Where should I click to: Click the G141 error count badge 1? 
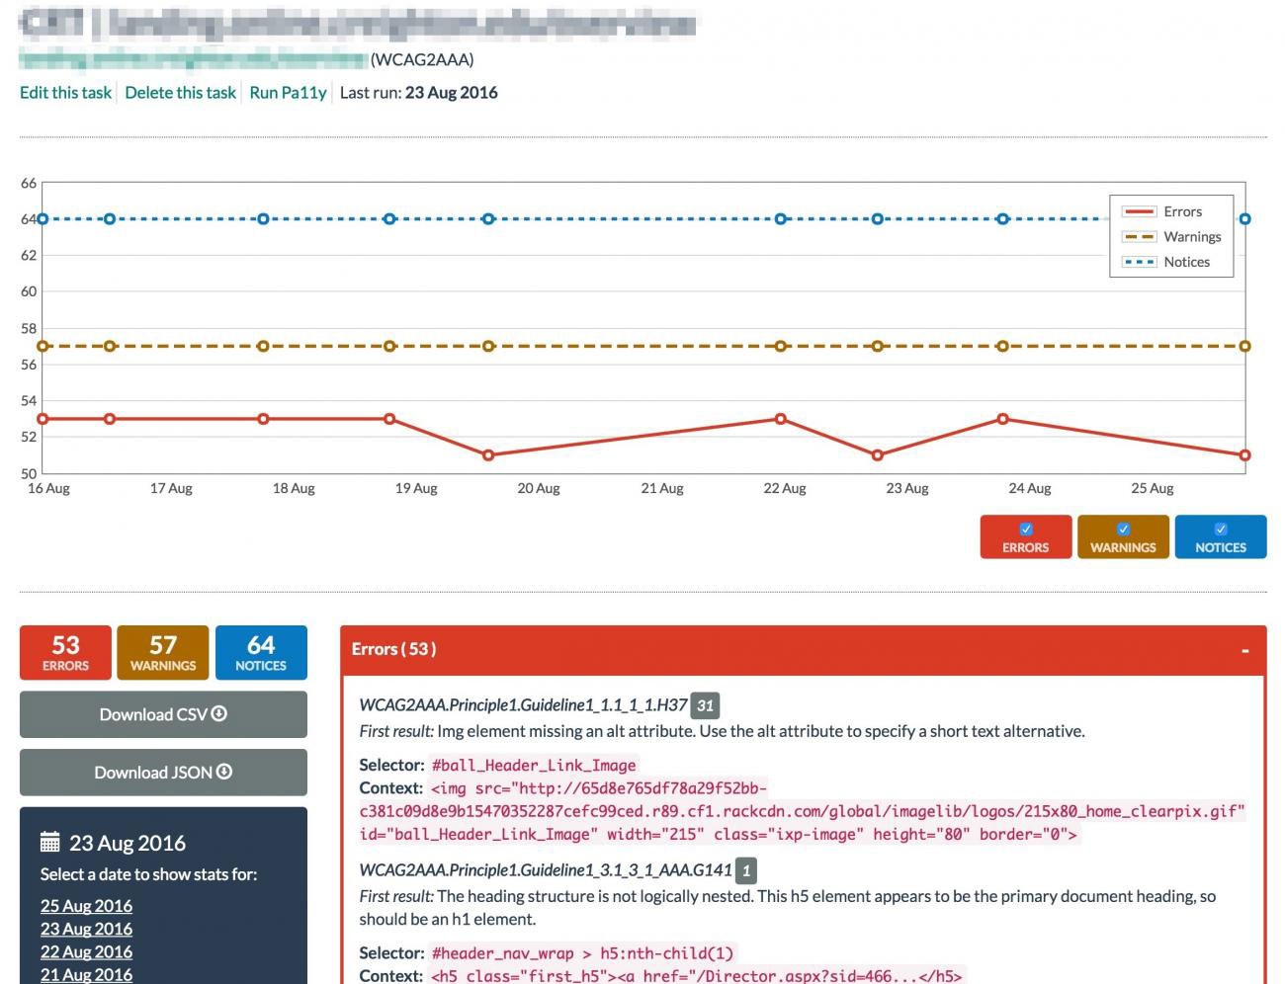[x=746, y=870]
